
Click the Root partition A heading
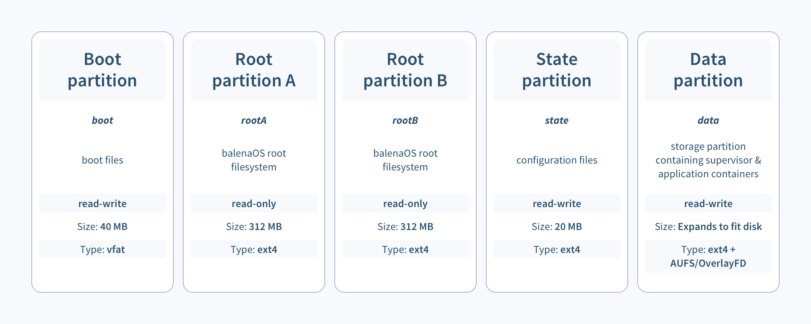tap(254, 70)
